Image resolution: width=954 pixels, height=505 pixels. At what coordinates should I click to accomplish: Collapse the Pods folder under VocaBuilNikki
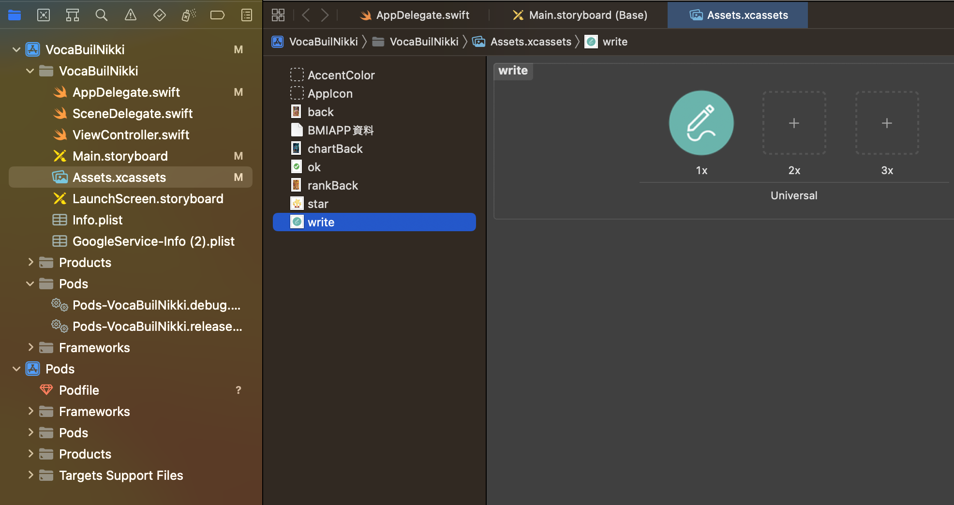pos(30,284)
